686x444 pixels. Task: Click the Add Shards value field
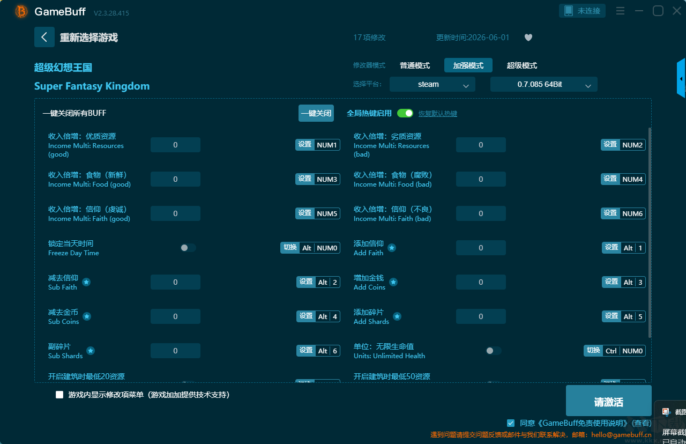point(481,316)
